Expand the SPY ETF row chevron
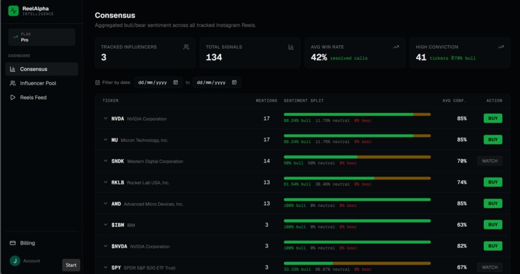Image resolution: width=520 pixels, height=274 pixels. tap(105, 267)
